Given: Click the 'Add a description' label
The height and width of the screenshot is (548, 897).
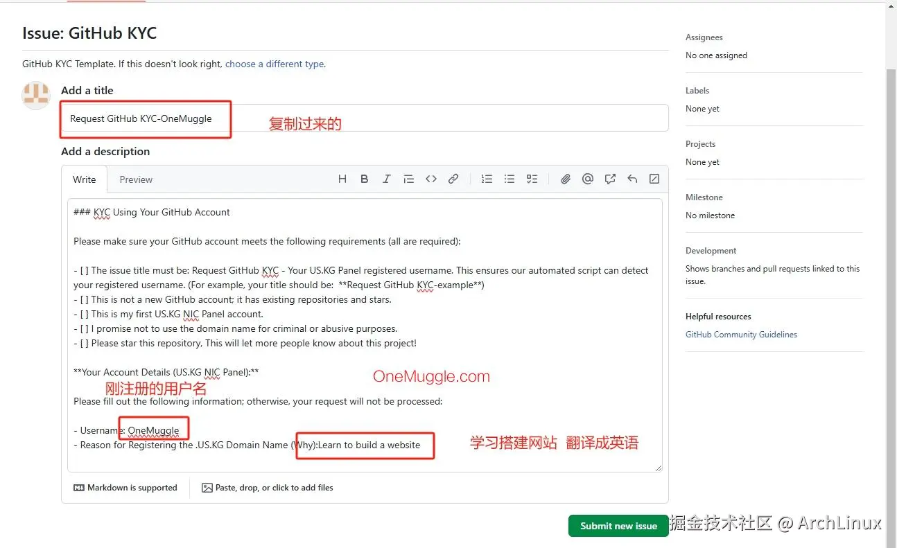Looking at the screenshot, I should pos(105,151).
